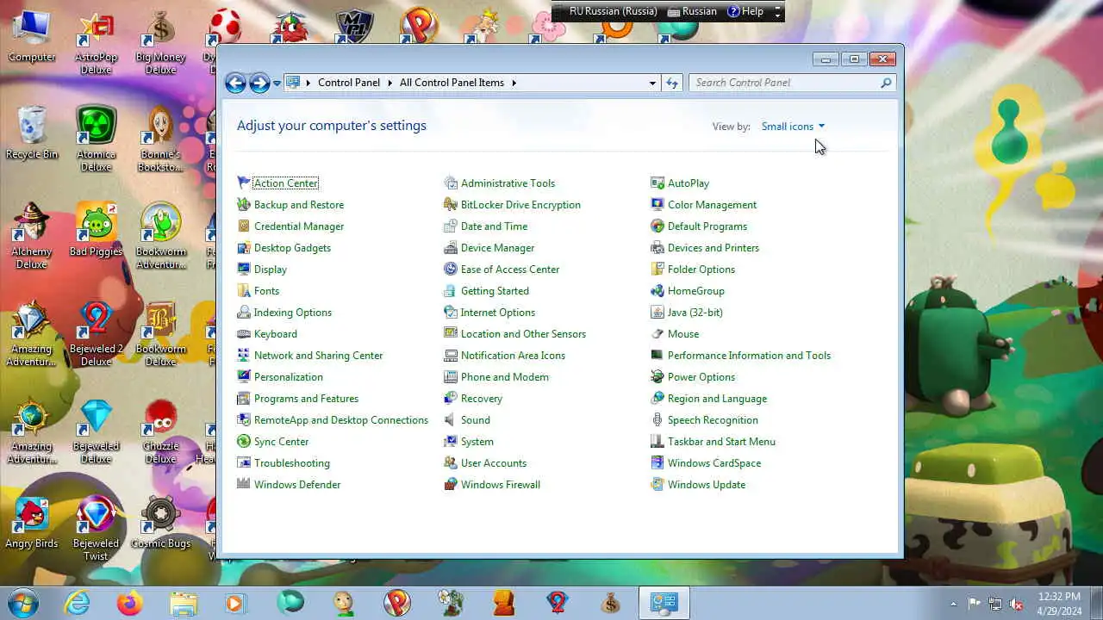Click the Date and Time icon
This screenshot has height=620, width=1103.
451,226
